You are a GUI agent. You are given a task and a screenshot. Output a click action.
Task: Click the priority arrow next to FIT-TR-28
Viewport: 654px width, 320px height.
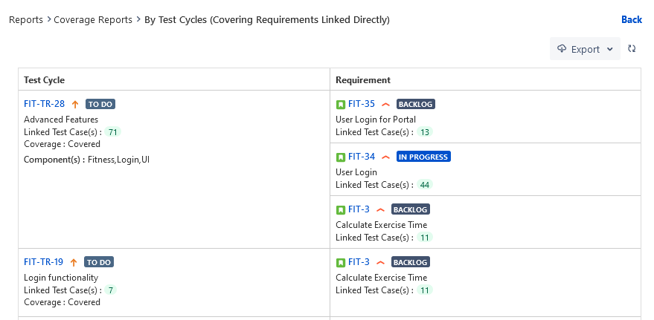coord(75,105)
